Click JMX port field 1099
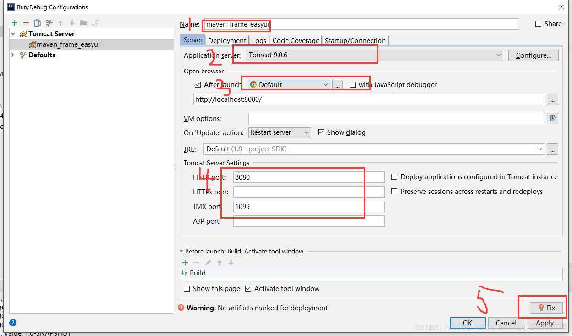Image resolution: width=572 pixels, height=336 pixels. (x=308, y=206)
